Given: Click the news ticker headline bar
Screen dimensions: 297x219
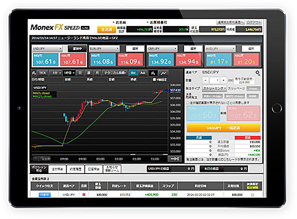Looking at the screenshot, I should coord(146,38).
